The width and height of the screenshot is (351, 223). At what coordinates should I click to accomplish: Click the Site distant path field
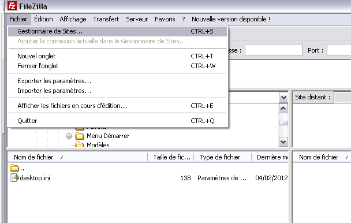click(x=342, y=98)
